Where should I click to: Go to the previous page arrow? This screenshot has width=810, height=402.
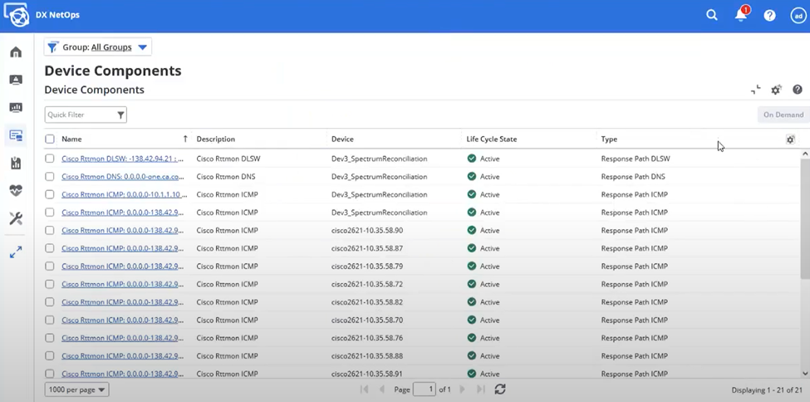382,390
